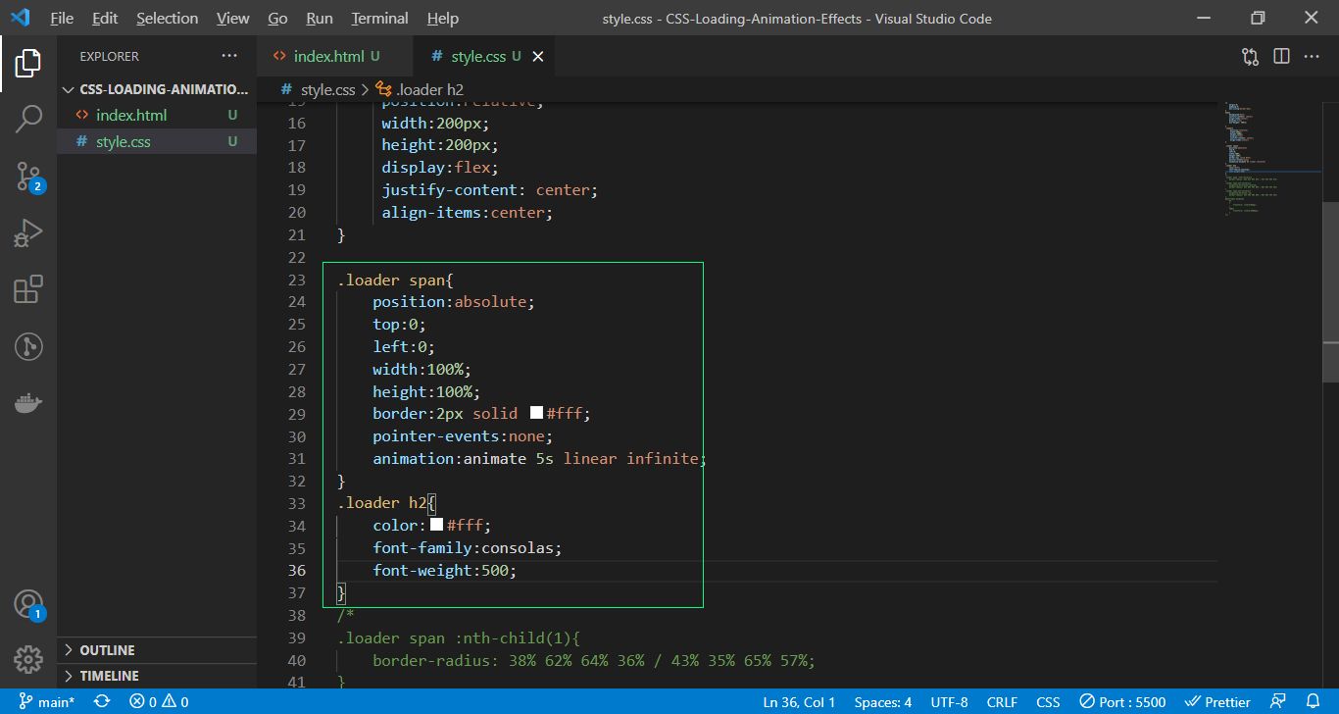Click the #fff color swatch on color line
This screenshot has width=1339, height=714.
(x=436, y=525)
